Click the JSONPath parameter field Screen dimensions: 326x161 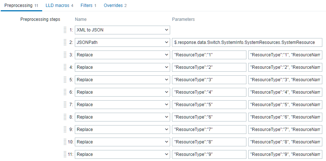tap(247, 42)
